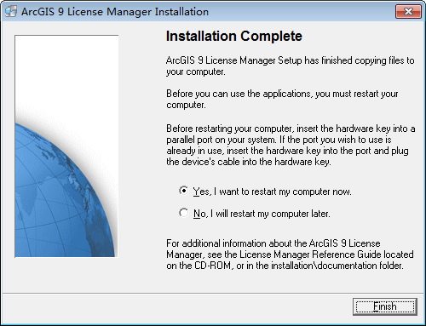Close the ArcGIS 9 License Manager Installation window
Image resolution: width=426 pixels, height=326 pixels.
408,11
